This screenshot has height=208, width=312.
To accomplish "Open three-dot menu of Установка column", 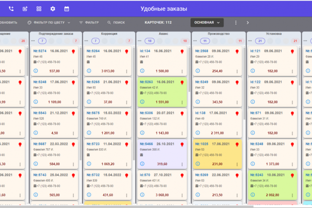I will [x=250, y=41].
